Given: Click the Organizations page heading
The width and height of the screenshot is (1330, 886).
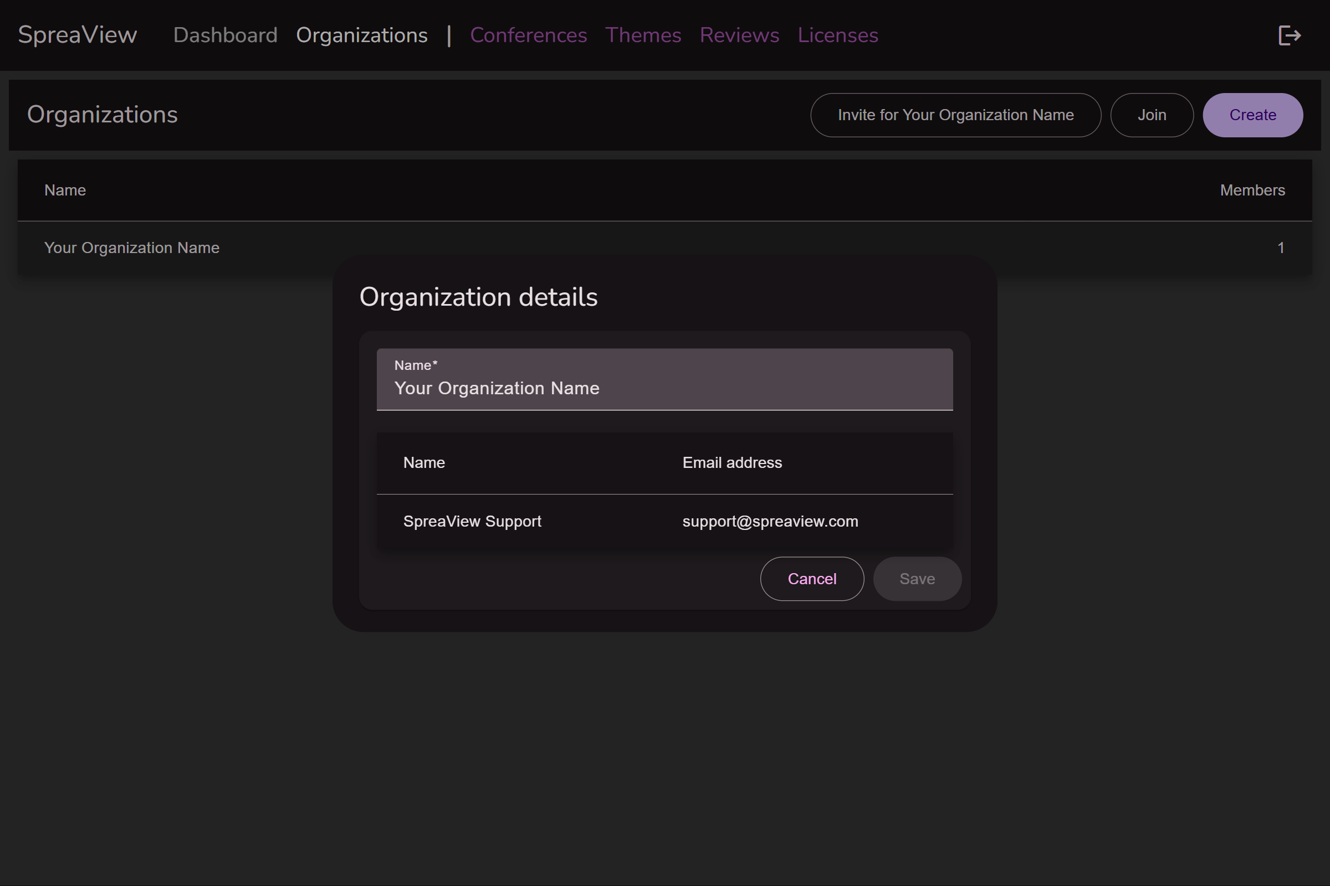Looking at the screenshot, I should point(103,115).
